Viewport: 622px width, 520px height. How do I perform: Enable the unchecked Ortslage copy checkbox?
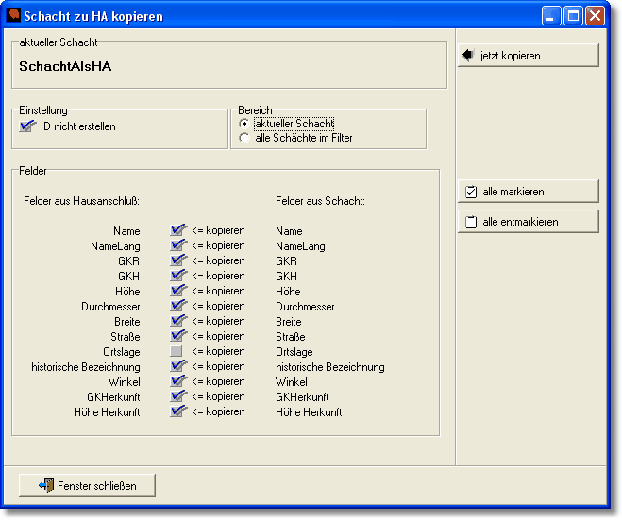coord(177,351)
